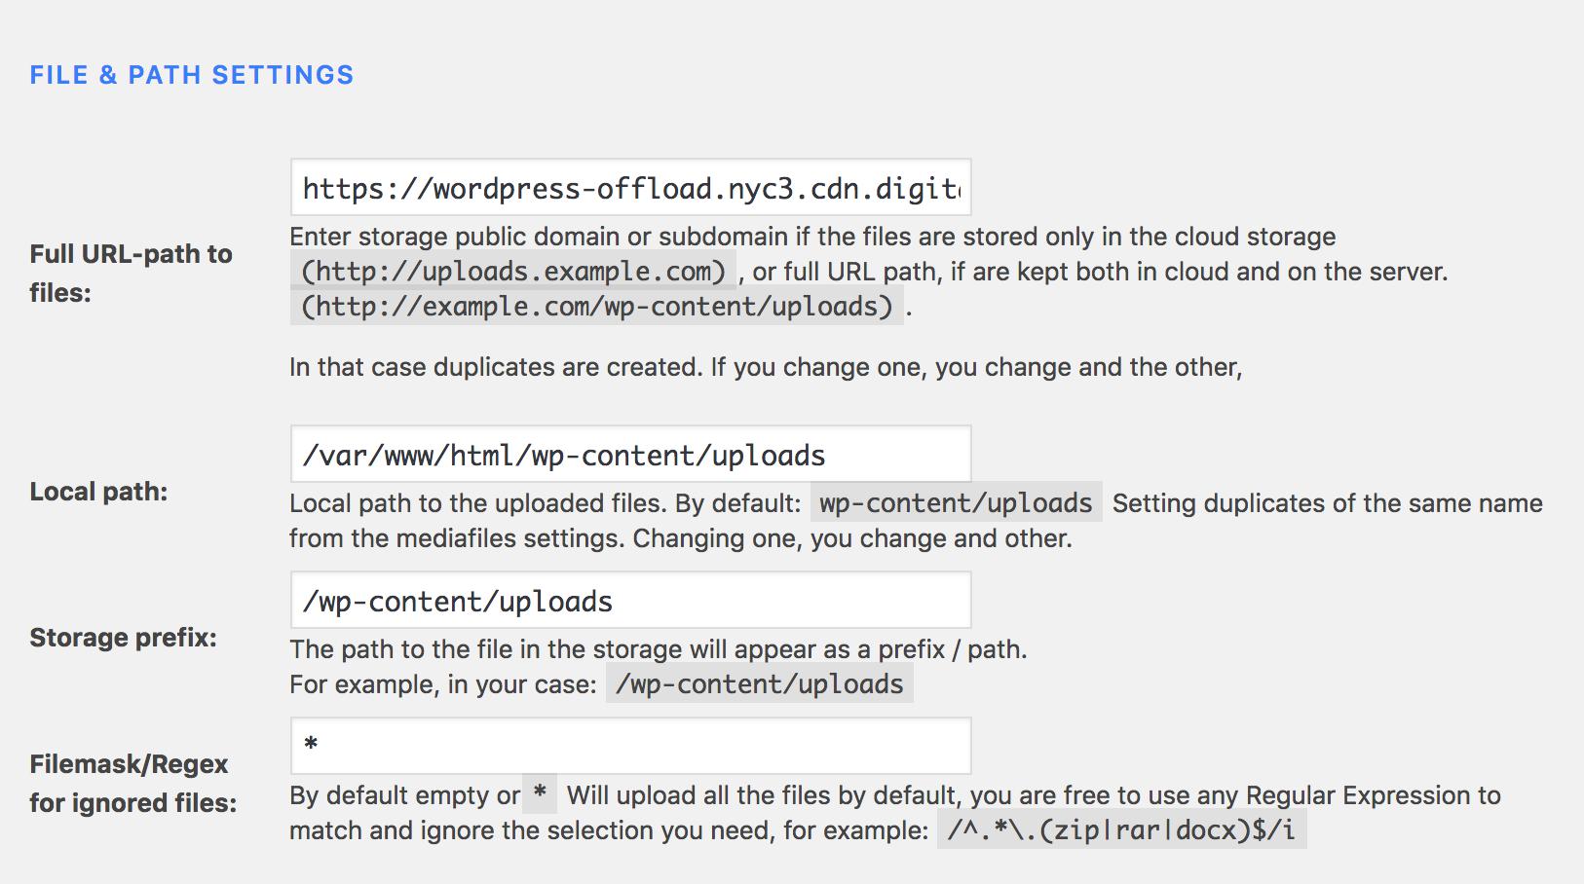Click the FILE & PATH SETTINGS heading
Screen dimensions: 1584x884
192,75
